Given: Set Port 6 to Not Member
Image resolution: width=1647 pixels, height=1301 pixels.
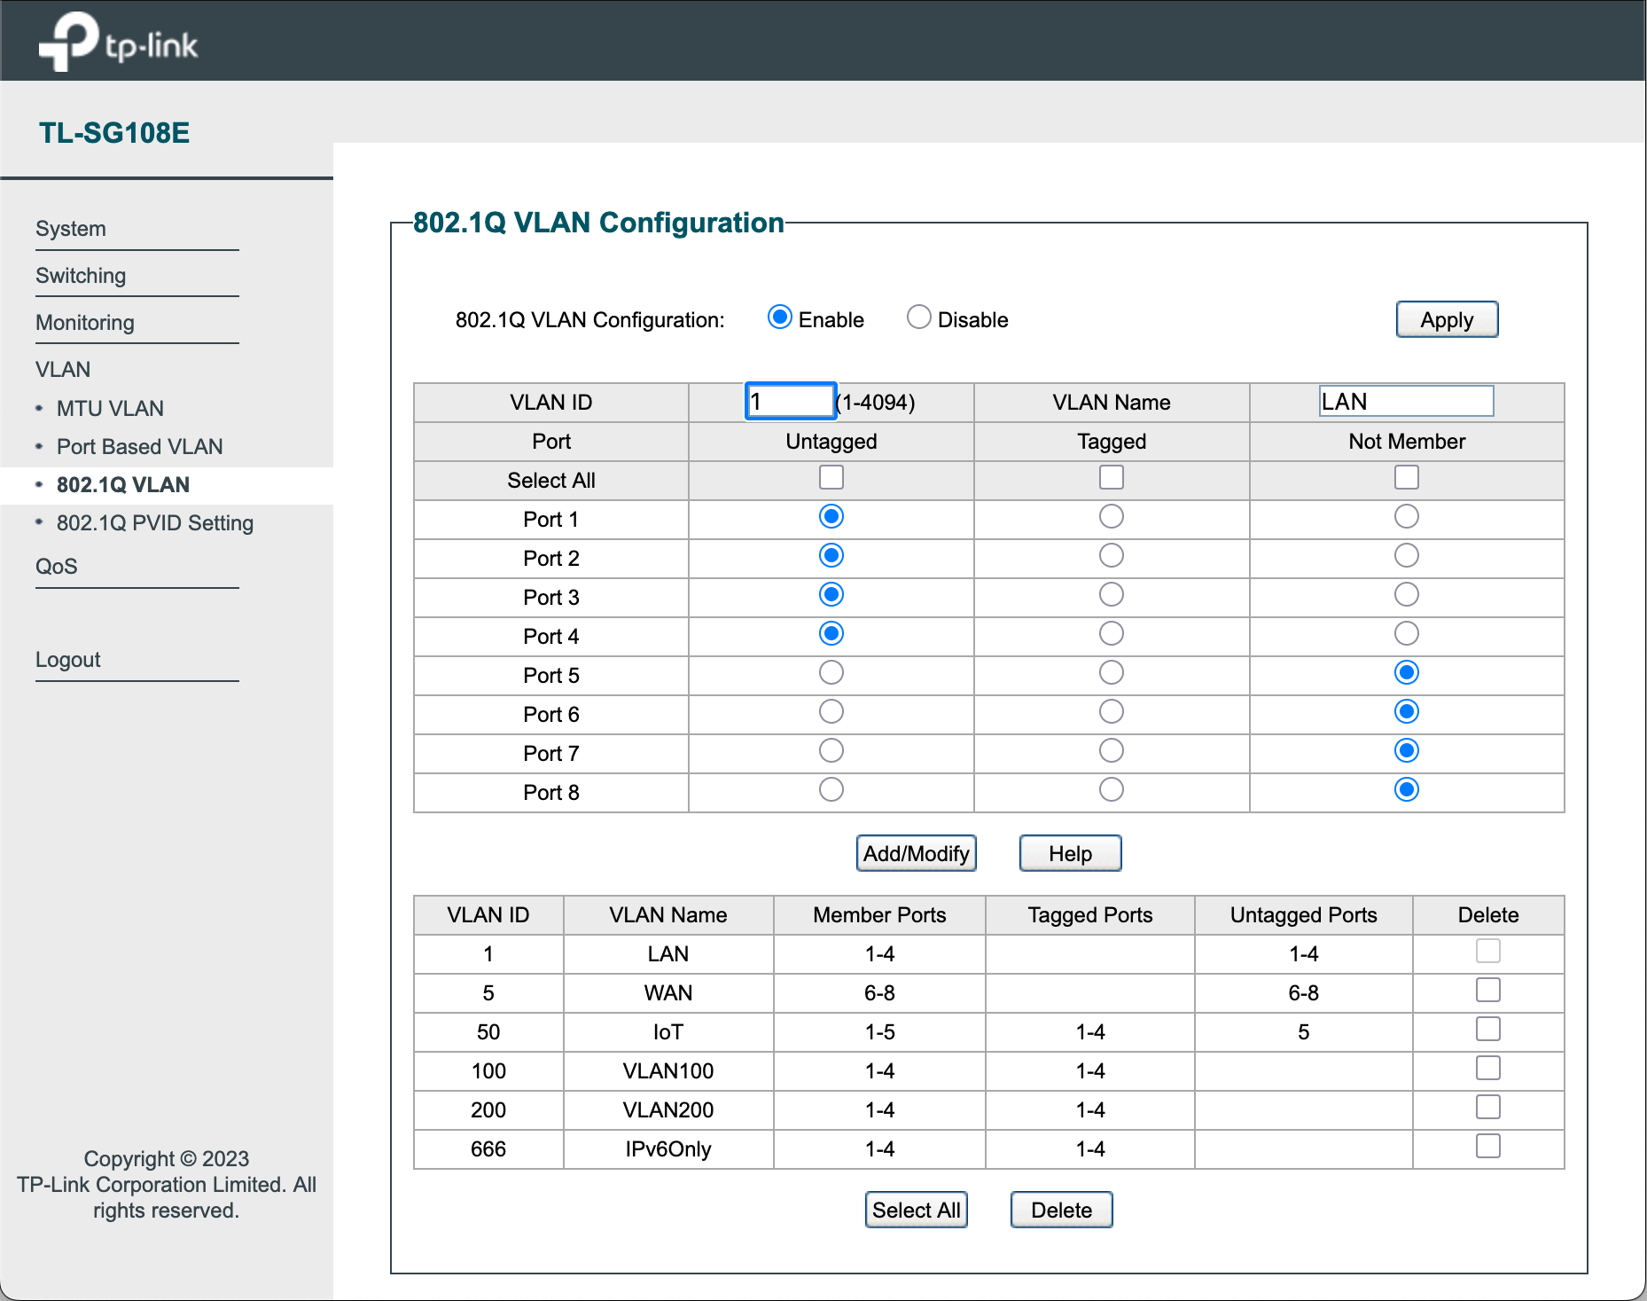Looking at the screenshot, I should pos(1407,712).
